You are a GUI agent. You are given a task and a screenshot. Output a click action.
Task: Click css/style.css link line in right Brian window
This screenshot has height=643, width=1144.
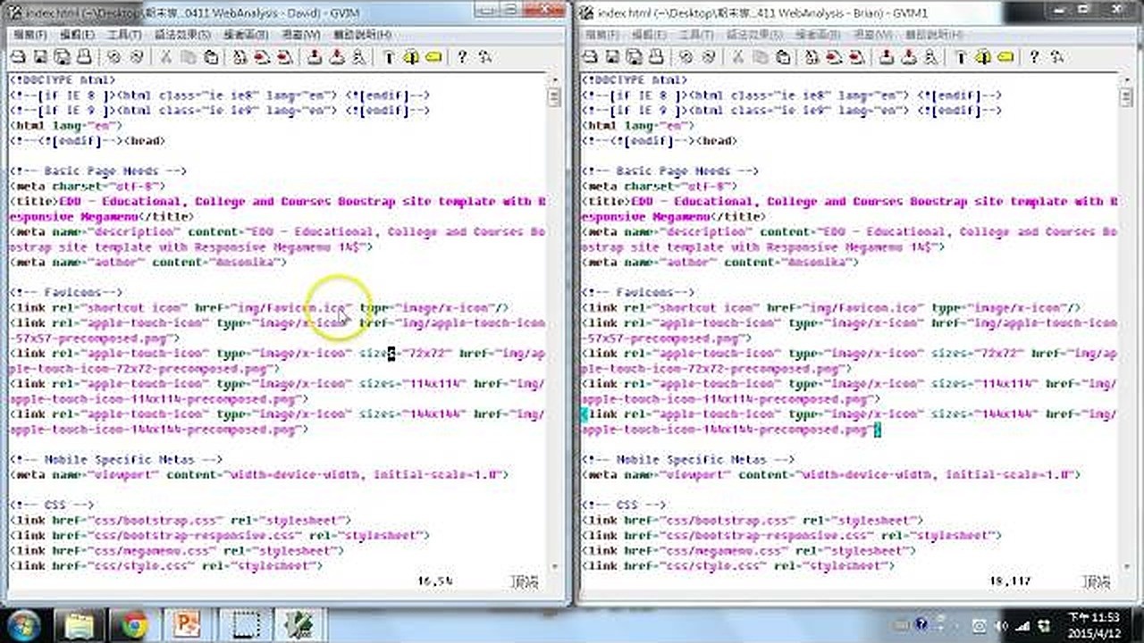(x=738, y=565)
